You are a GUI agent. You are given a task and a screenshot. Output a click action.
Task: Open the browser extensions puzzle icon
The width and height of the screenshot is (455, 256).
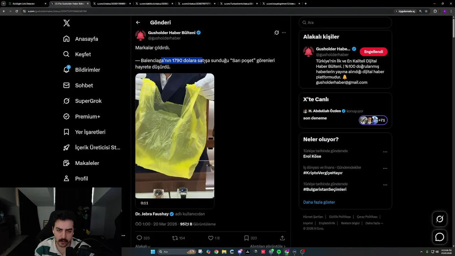point(435,11)
